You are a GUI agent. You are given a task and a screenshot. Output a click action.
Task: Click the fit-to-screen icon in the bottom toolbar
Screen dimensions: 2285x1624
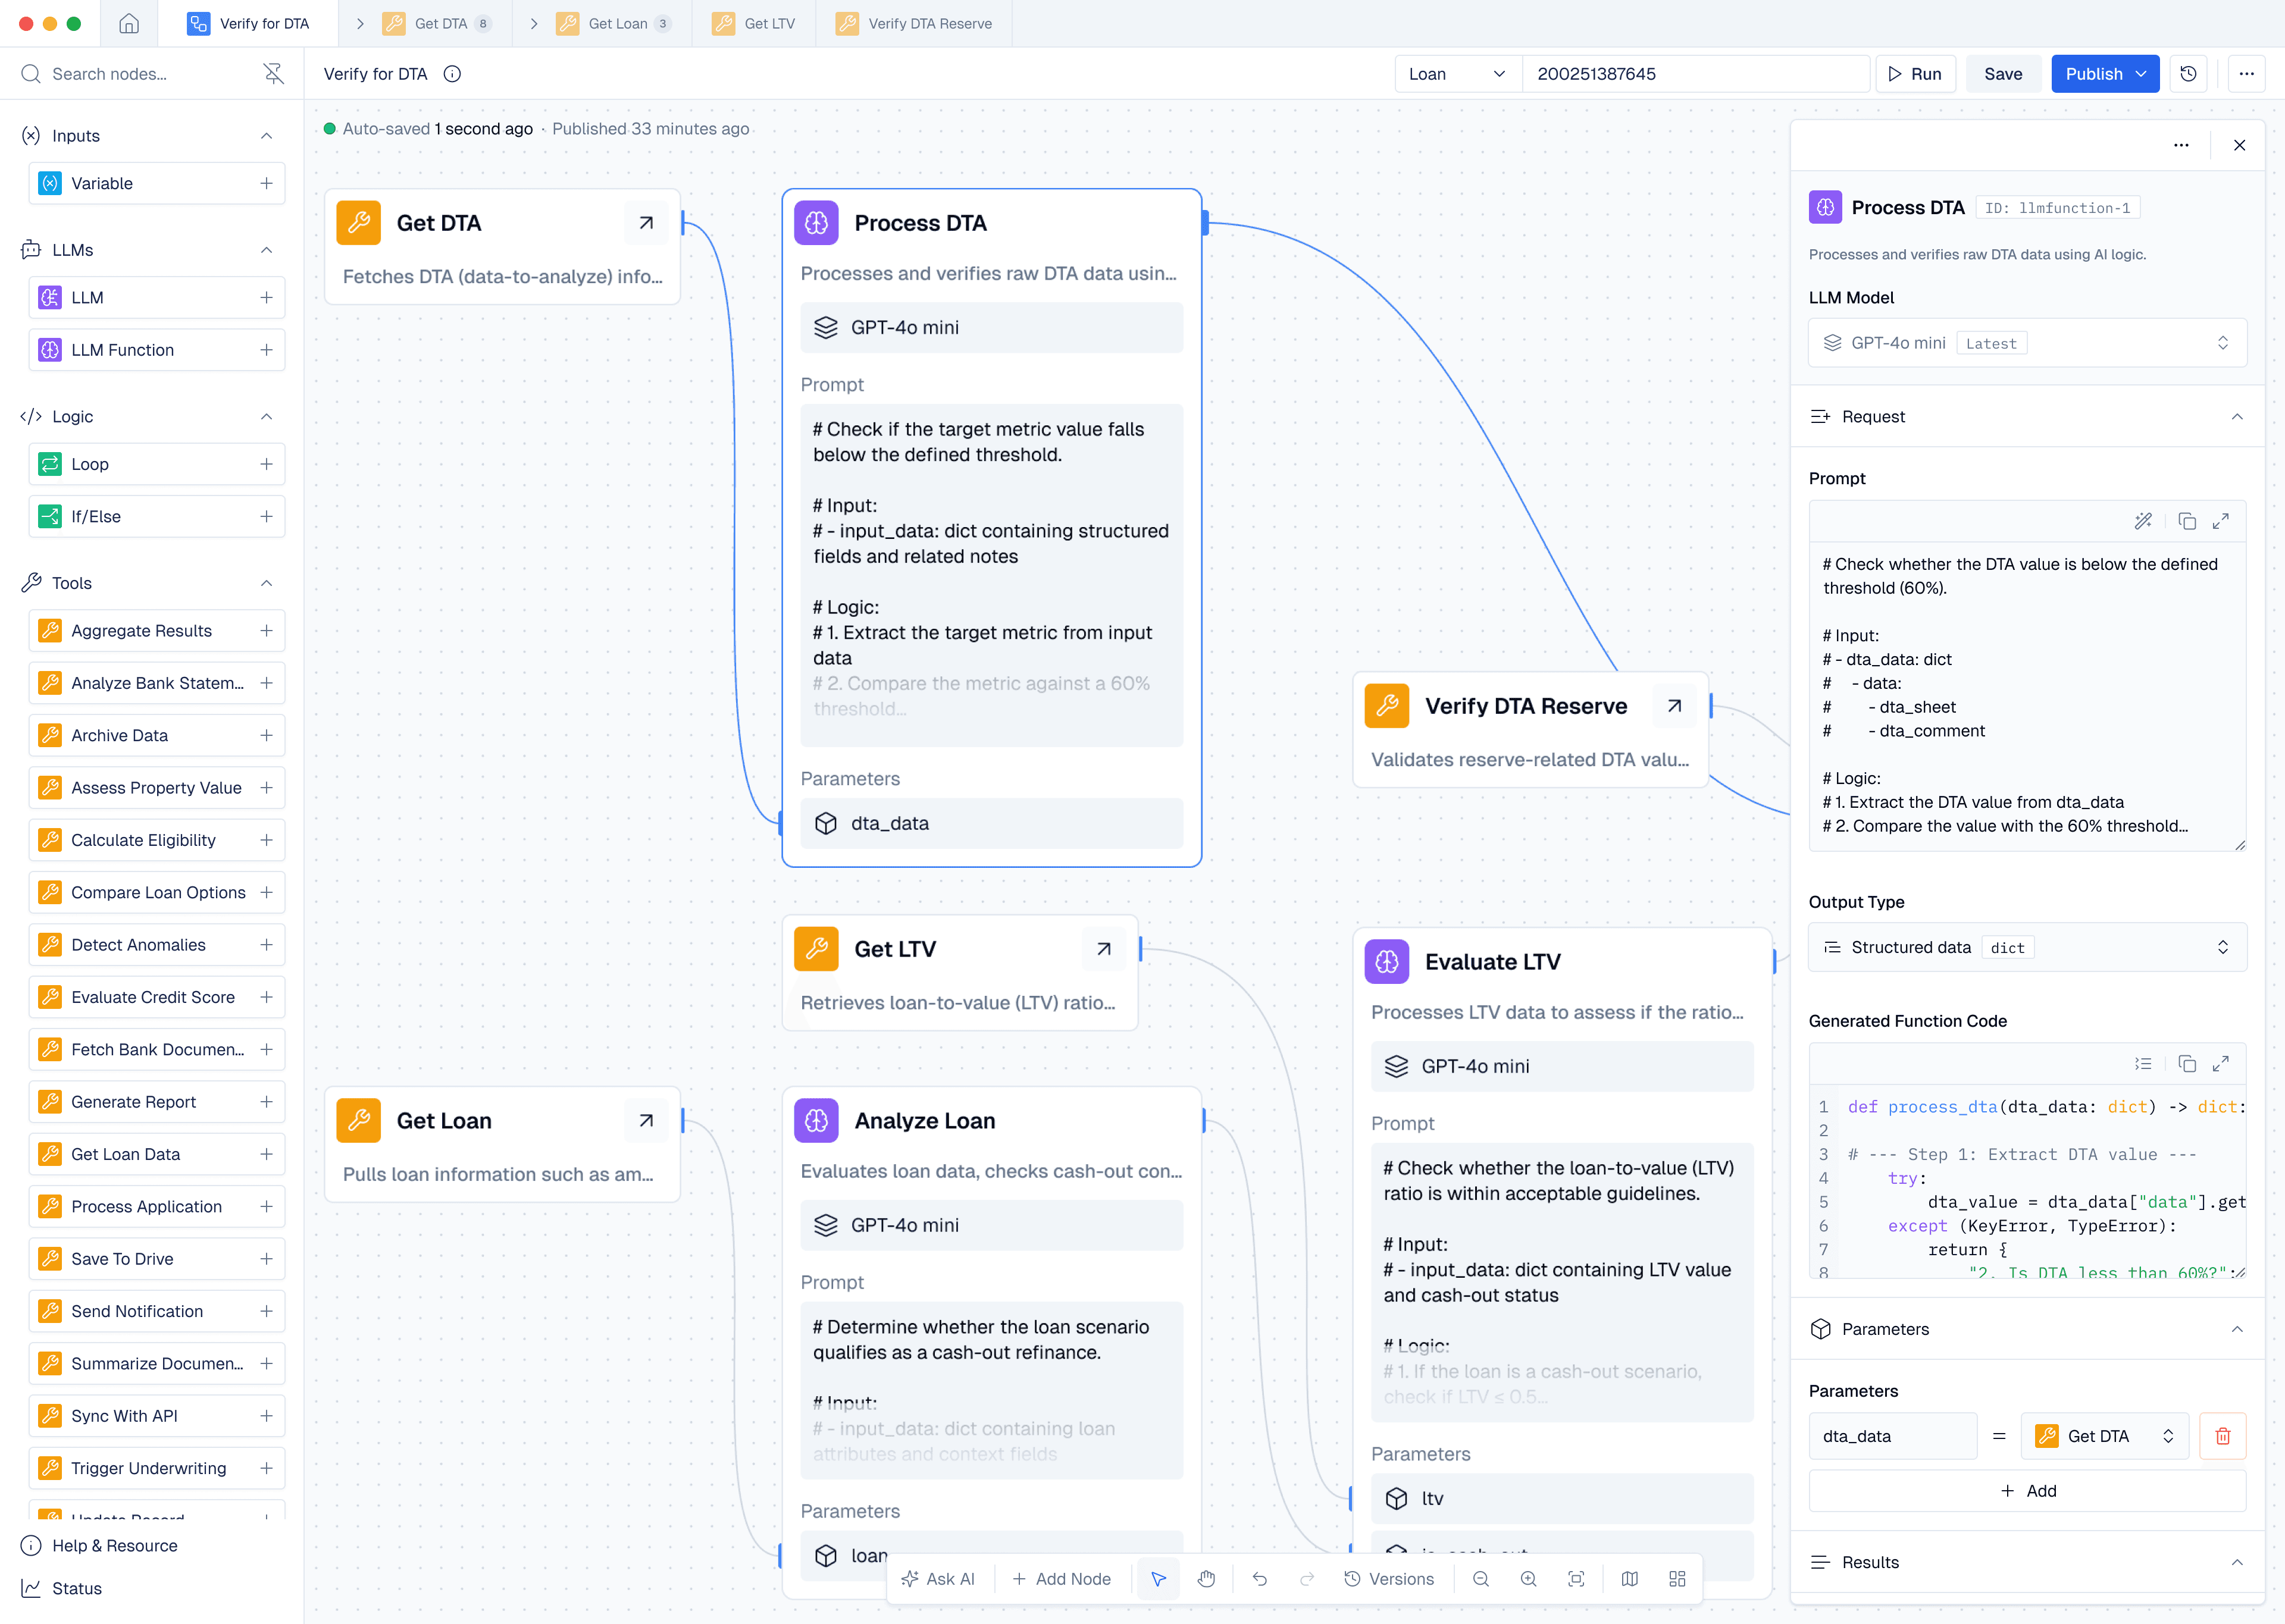pyautogui.click(x=1576, y=1579)
